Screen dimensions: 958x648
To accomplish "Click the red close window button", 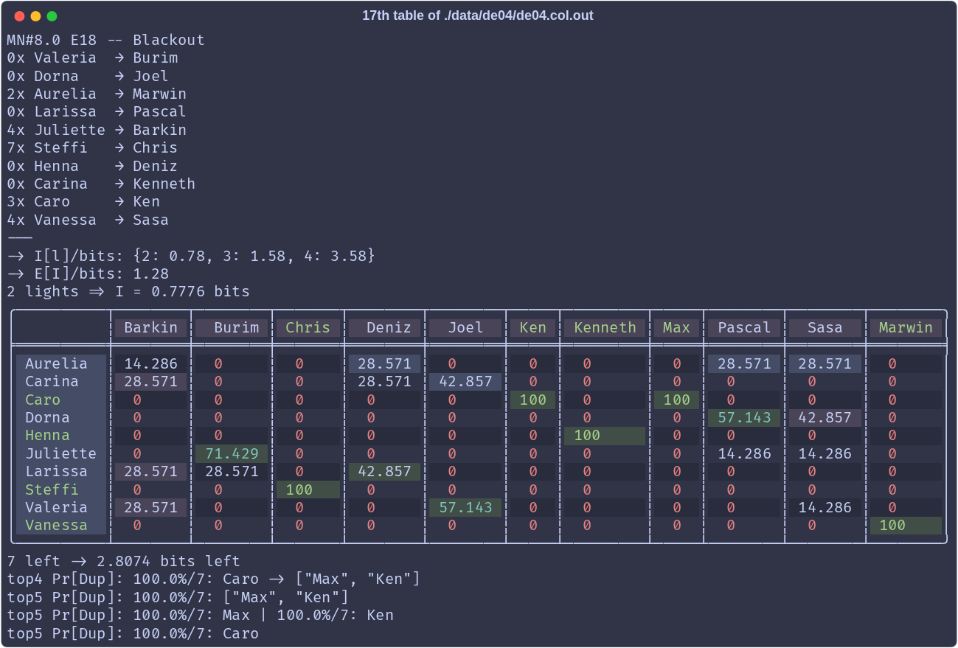I will point(19,15).
